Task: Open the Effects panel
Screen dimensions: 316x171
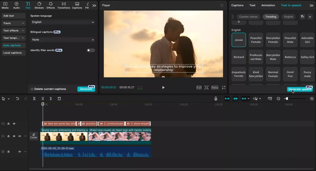Action: pyautogui.click(x=51, y=6)
